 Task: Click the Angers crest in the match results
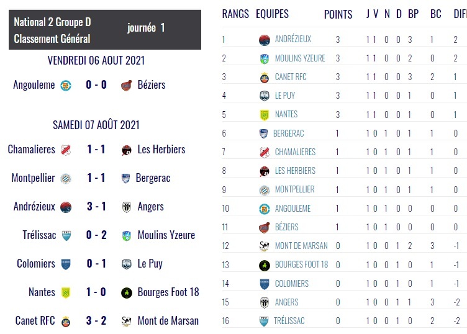click(x=127, y=207)
